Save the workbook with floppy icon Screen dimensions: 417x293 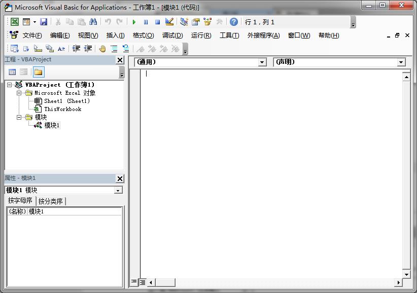43,22
